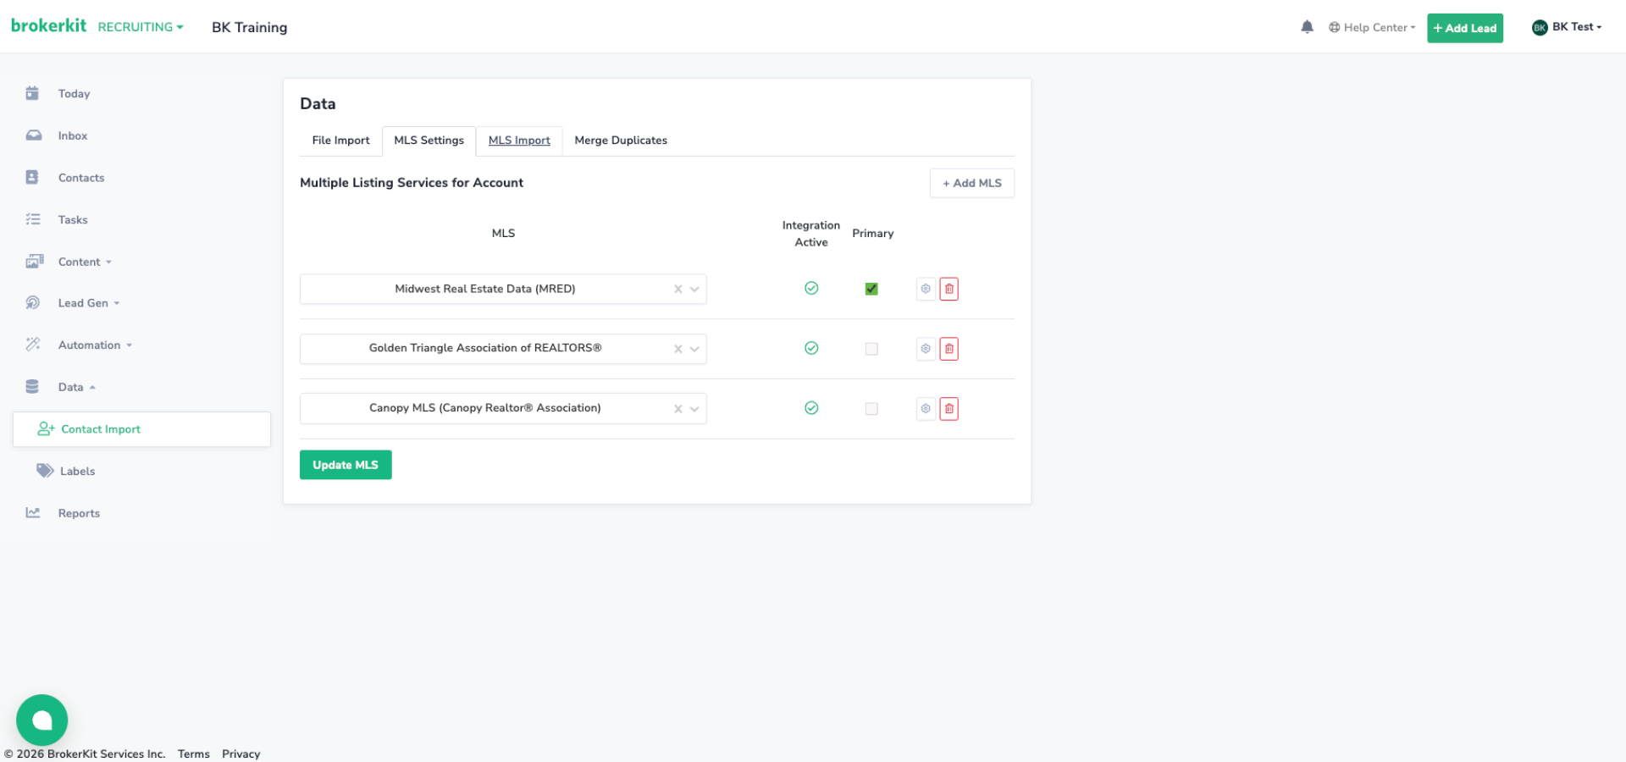Click the Tasks checklist icon
The width and height of the screenshot is (1626, 762).
[33, 219]
